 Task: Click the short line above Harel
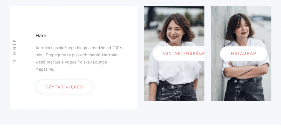(x=41, y=24)
